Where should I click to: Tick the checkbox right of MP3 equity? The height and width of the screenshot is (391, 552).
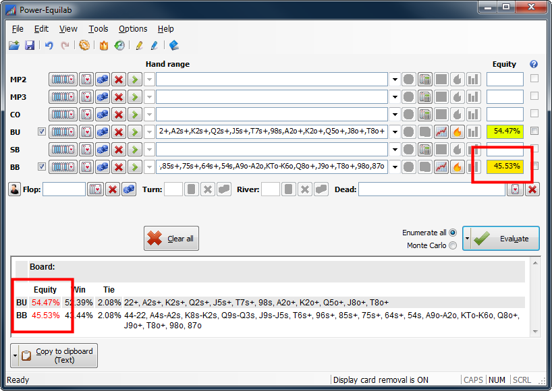[x=534, y=96]
